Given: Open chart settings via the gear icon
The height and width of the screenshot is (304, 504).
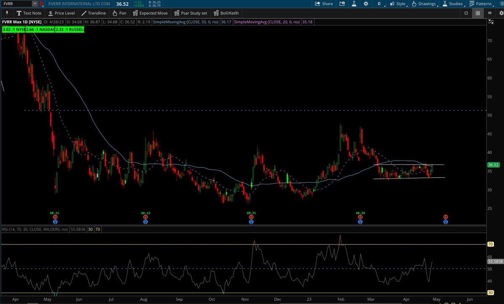Looking at the screenshot, I should 365,4.
